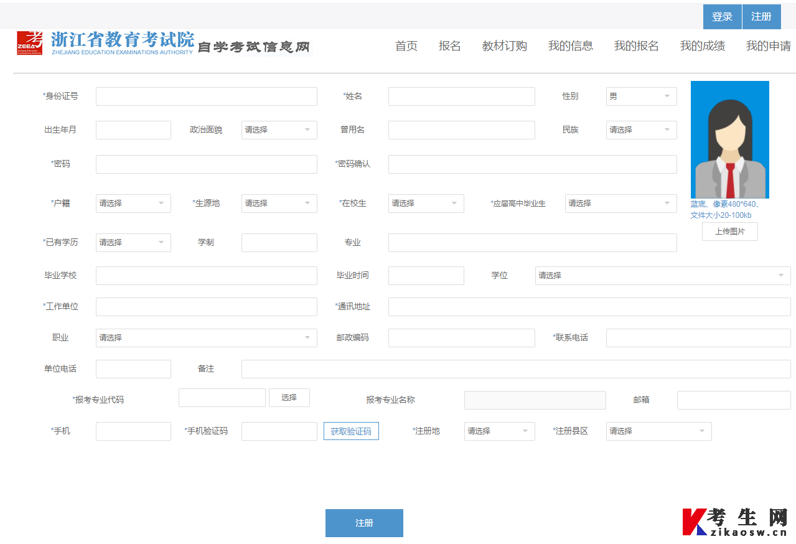Screen dimensions: 796x544
Task: Click the 备注 input field
Action: [x=516, y=369]
